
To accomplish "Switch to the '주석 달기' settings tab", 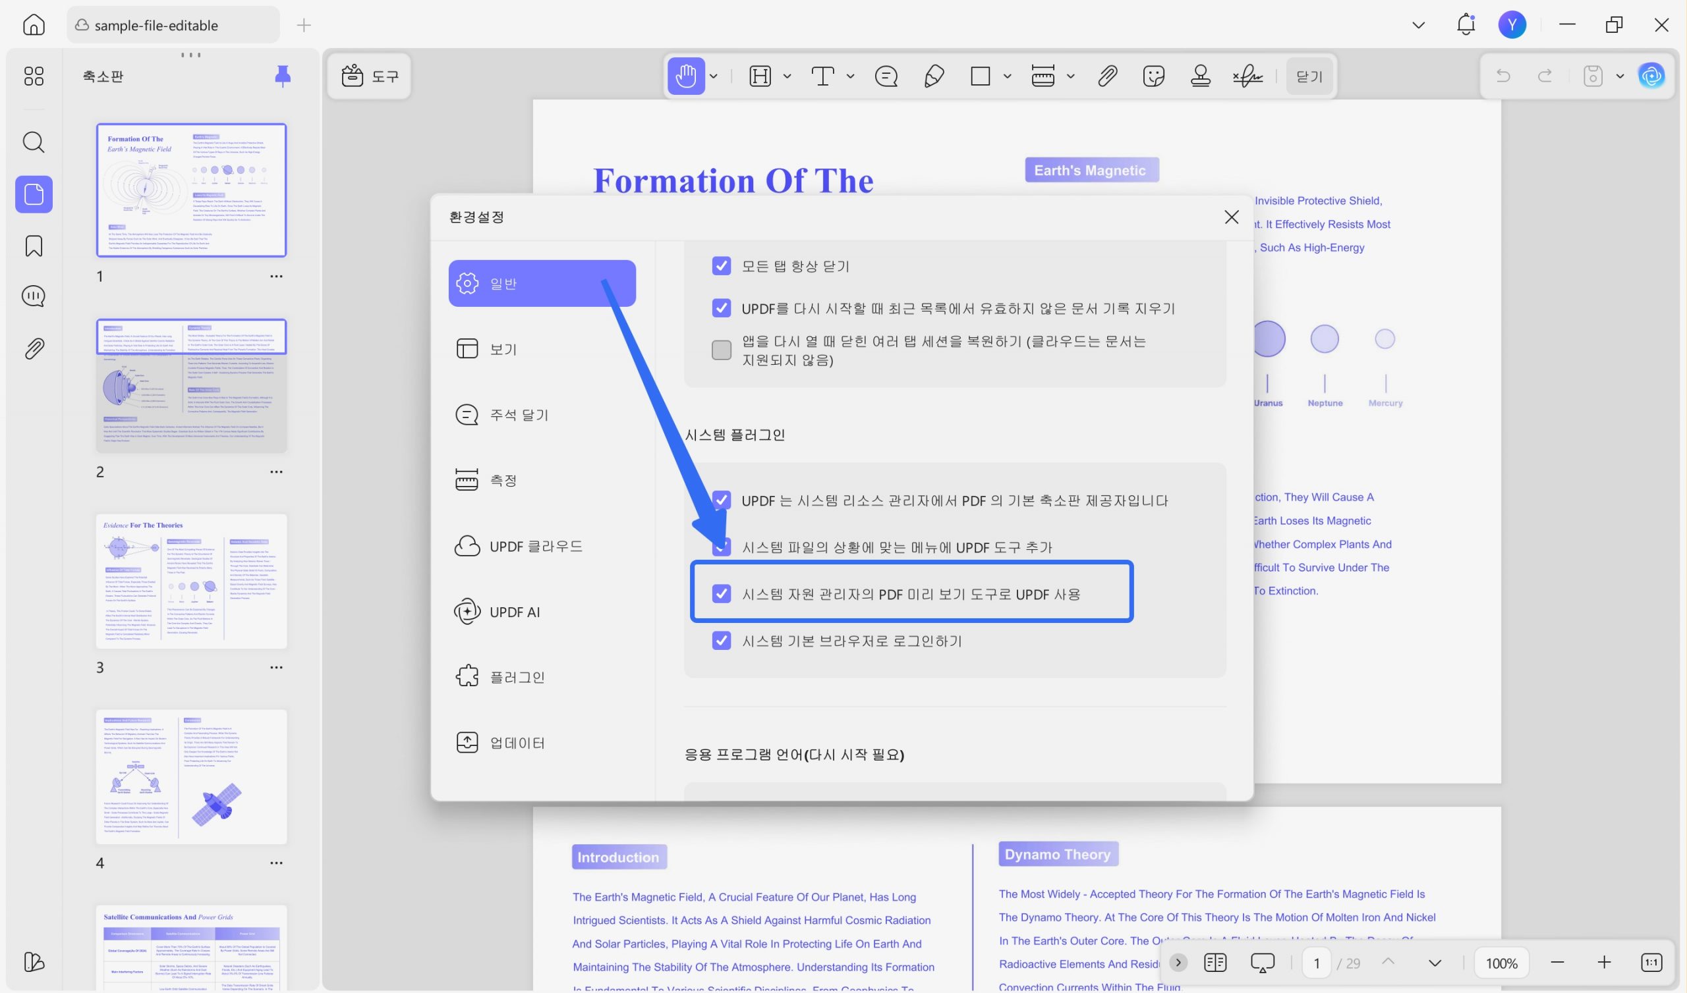I will pyautogui.click(x=542, y=414).
